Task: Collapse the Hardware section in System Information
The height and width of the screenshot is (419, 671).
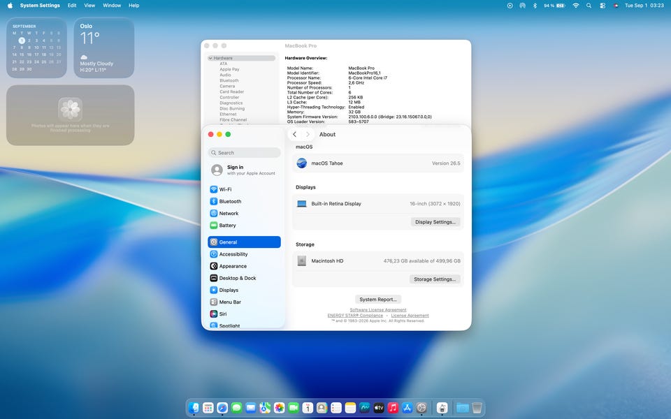Action: coord(210,58)
